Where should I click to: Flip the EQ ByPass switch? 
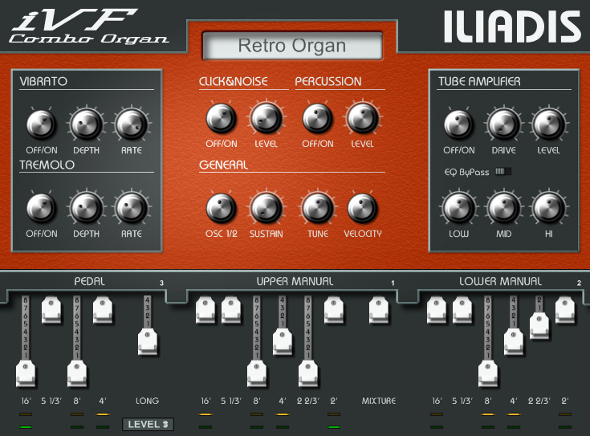point(503,172)
